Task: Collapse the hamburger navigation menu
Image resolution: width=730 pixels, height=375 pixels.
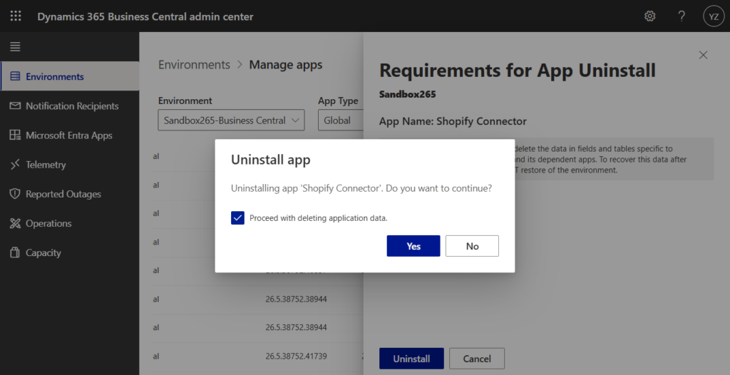Action: (x=15, y=47)
